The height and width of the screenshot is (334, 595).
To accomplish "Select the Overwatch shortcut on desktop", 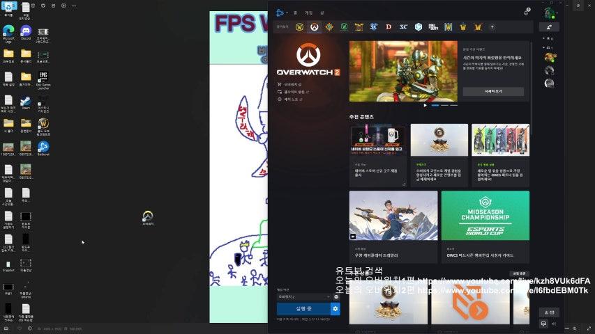I will pyautogui.click(x=148, y=218).
